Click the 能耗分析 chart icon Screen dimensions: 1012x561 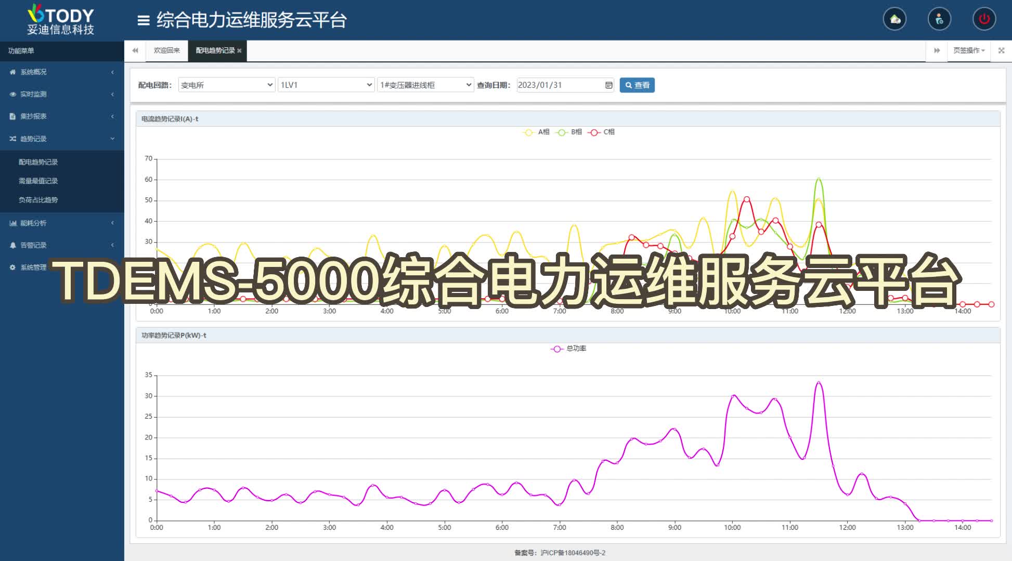tap(12, 223)
